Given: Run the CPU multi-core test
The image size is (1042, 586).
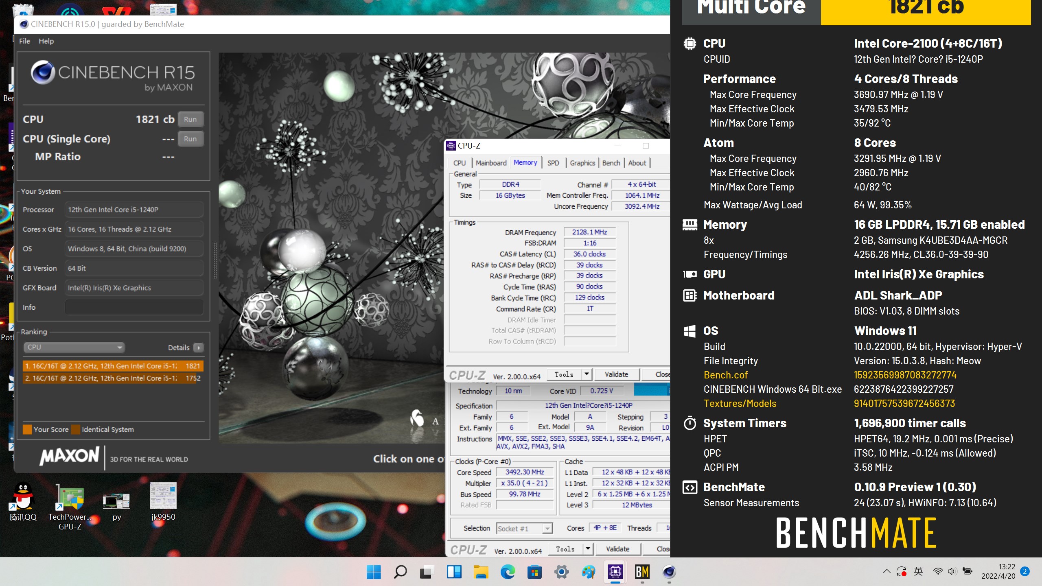Looking at the screenshot, I should [x=190, y=119].
